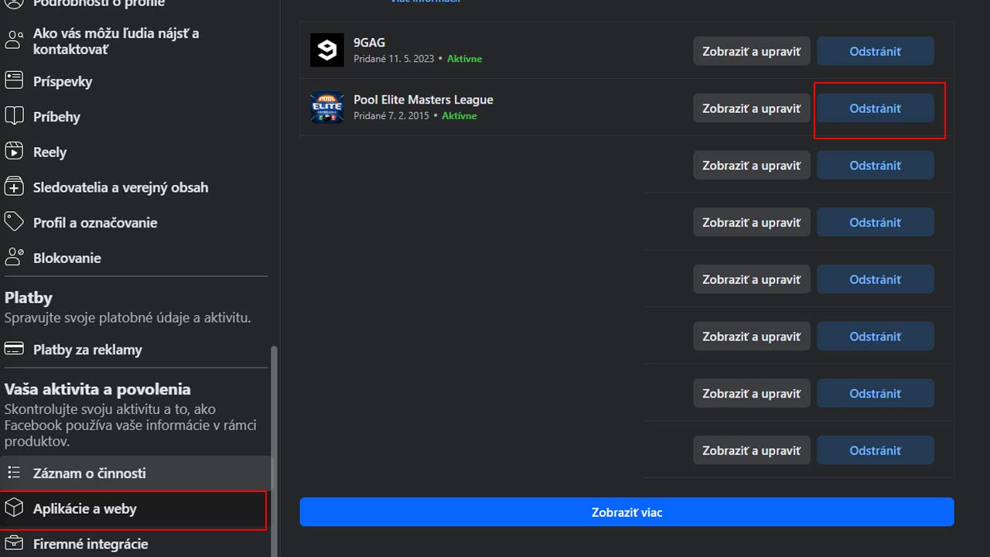Click the Aktívne status in the 9GAG row

pyautogui.click(x=464, y=59)
